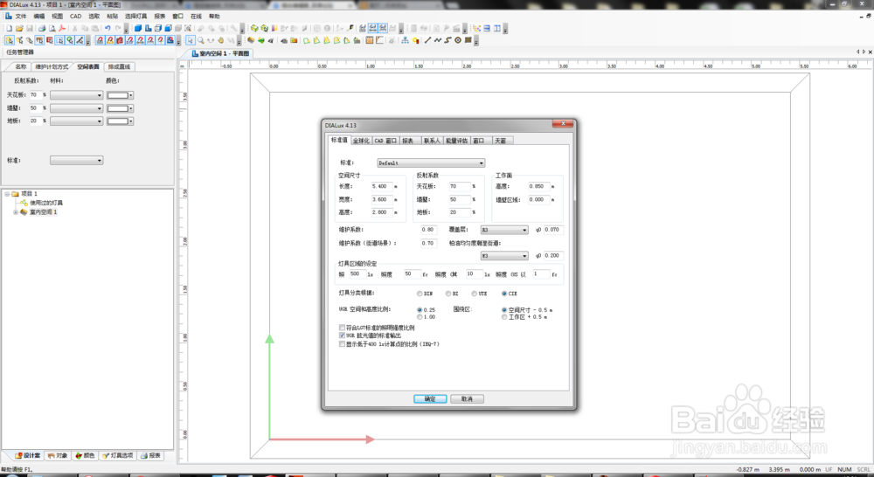The width and height of the screenshot is (874, 477).
Task: Open the 柏油均匀度潮湿街道 W3 dropdown
Action: pos(504,256)
